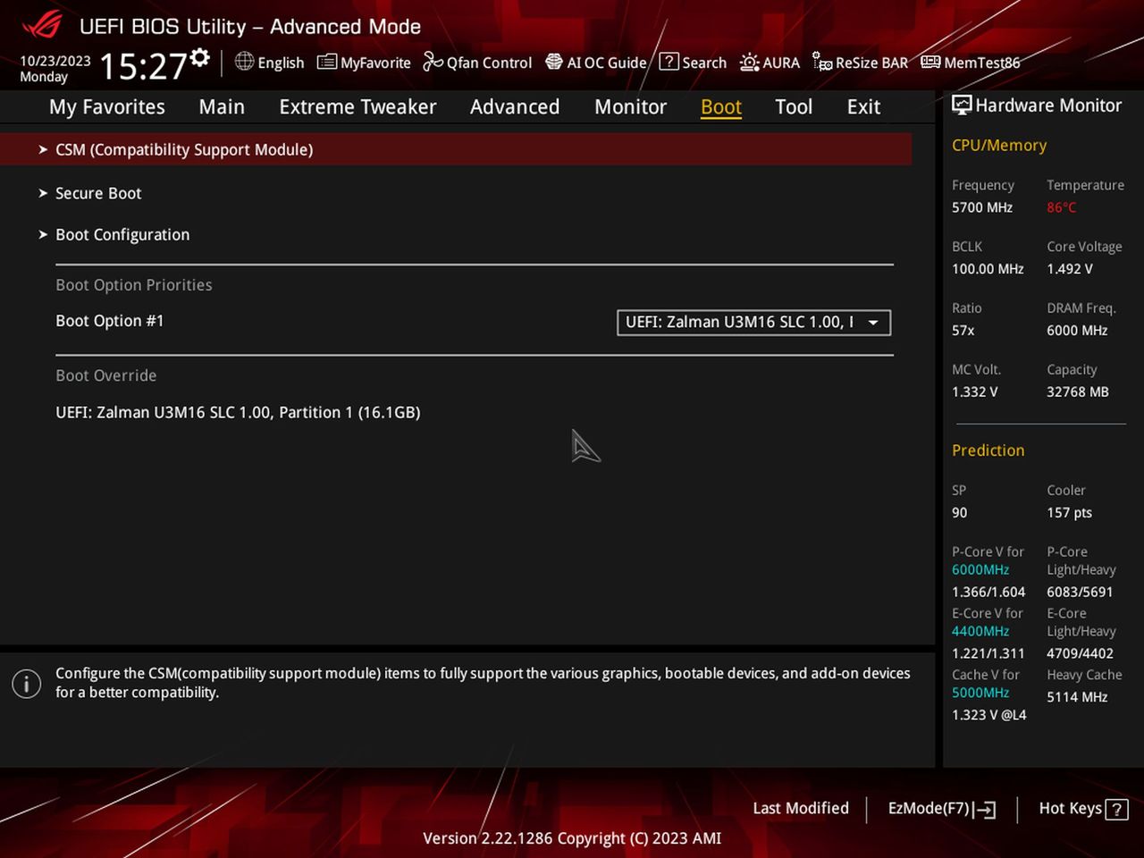The image size is (1144, 858).
Task: Click the globe icon for English language
Action: [244, 62]
